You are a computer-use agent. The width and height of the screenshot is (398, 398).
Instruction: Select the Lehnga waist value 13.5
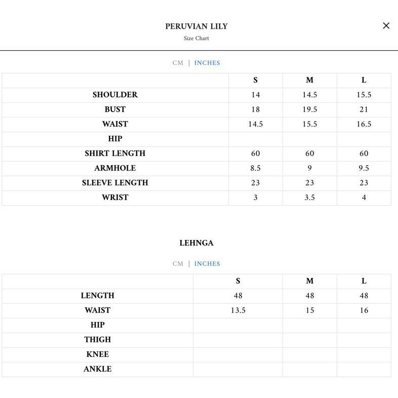[x=238, y=310]
